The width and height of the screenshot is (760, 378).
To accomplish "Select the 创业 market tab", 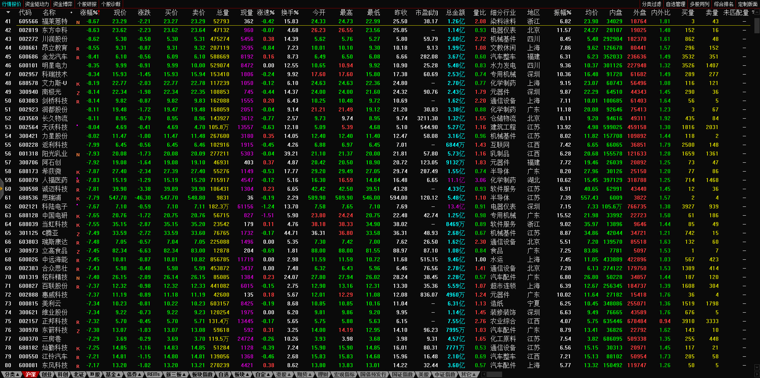I will click(x=47, y=374).
